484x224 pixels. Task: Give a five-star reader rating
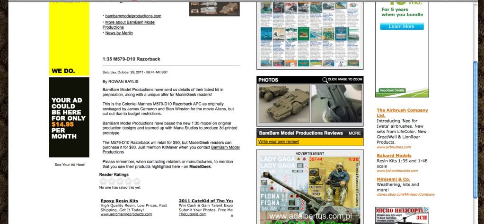pos(136,181)
